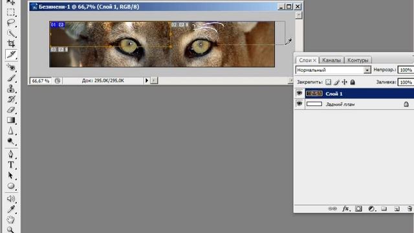Switch to the Контуры tab
Viewport: 414px width, 233px height.
coord(358,60)
